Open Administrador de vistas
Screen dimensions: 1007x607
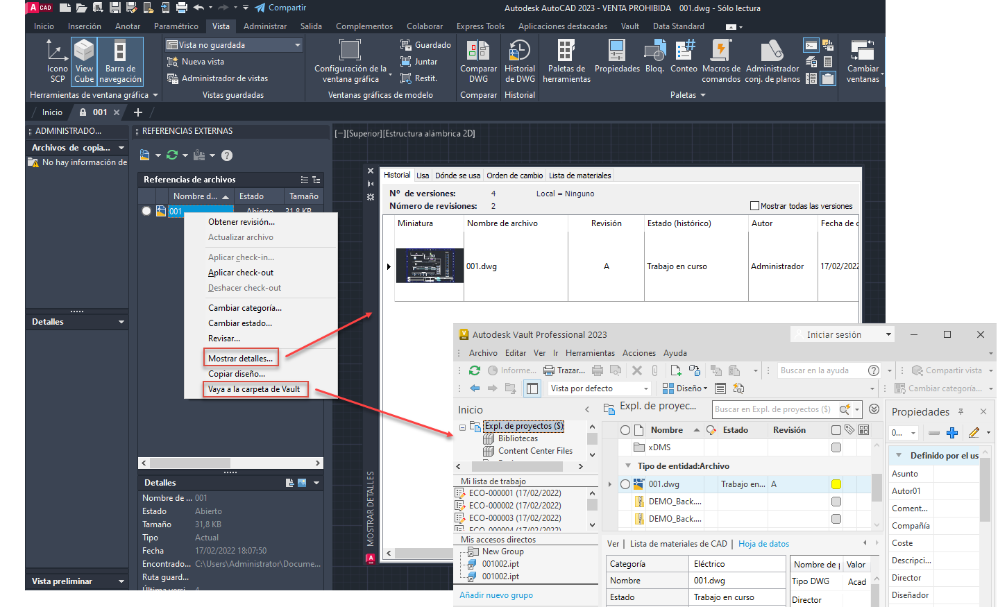coord(217,78)
